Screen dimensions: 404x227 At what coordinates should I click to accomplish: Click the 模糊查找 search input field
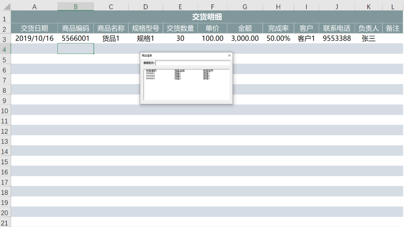tap(193, 63)
